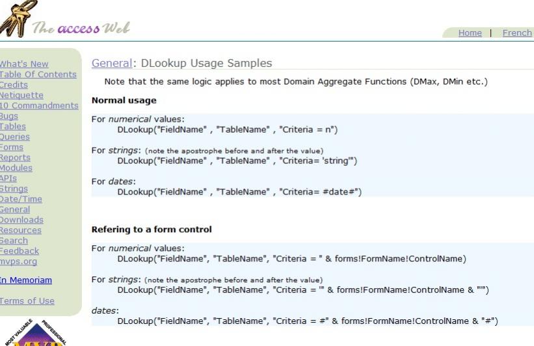Image resolution: width=534 pixels, height=346 pixels.
Task: Open the Downloads page
Action: coord(21,220)
